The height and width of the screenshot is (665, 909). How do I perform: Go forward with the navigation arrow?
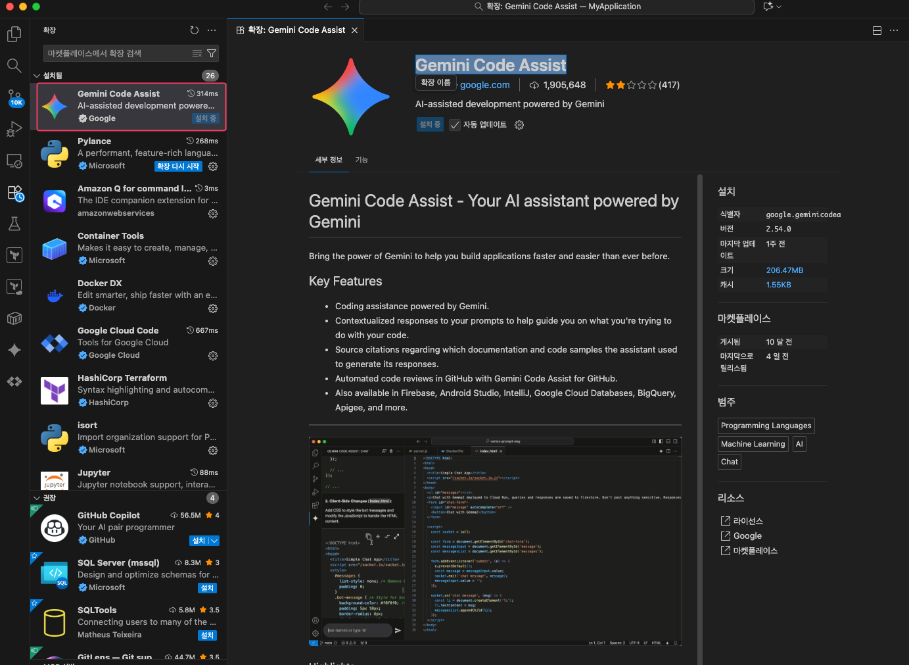(x=345, y=7)
